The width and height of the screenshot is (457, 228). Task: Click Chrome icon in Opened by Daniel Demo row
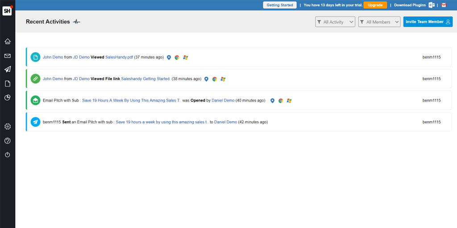tap(281, 101)
